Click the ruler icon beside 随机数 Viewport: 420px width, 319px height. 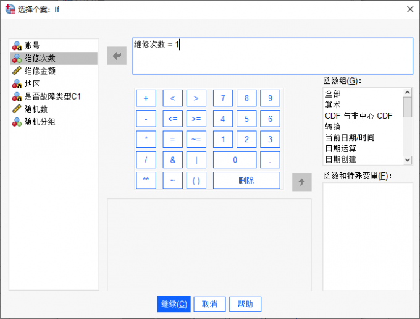pyautogui.click(x=17, y=109)
